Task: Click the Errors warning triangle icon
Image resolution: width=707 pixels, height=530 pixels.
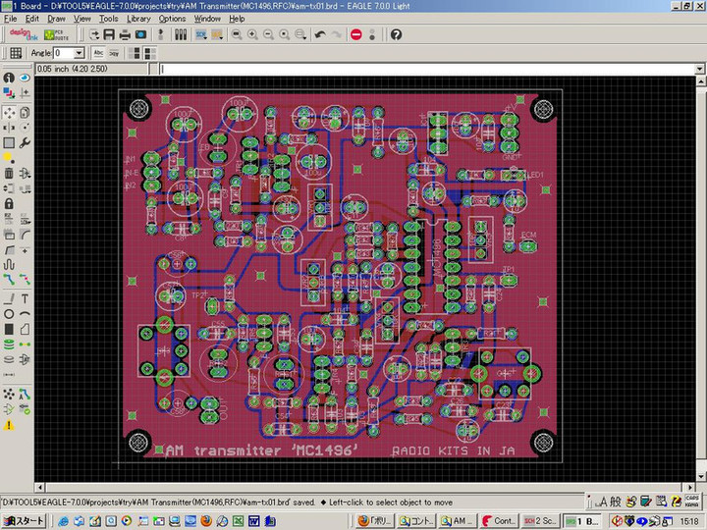Action: point(9,425)
